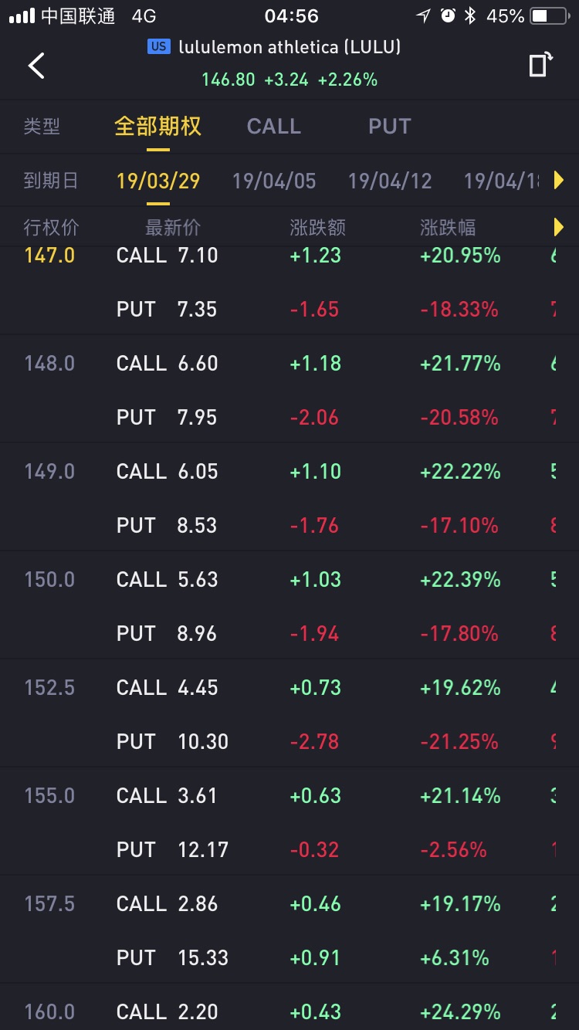Switch to the PUT tab

389,127
